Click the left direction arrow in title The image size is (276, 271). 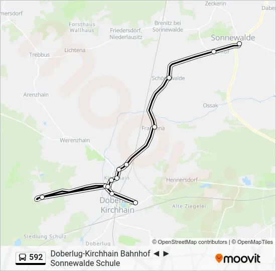pos(156,254)
